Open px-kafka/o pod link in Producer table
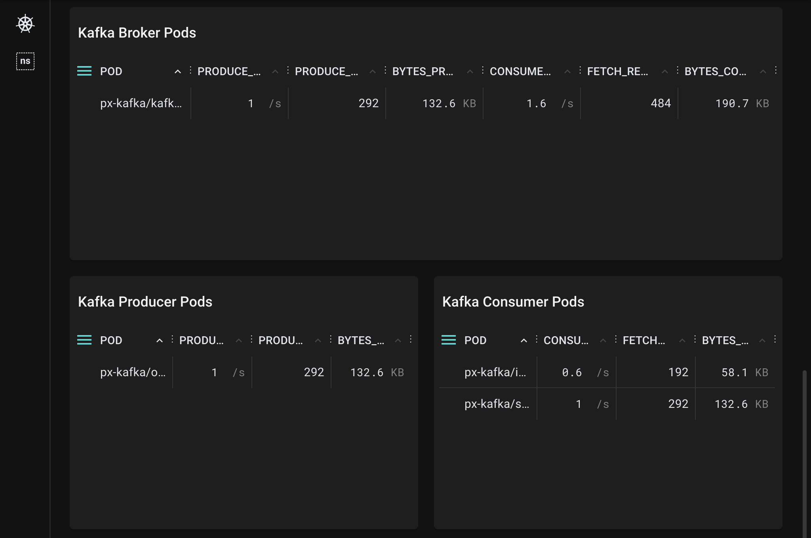Screen dimensions: 811x538 point(133,372)
